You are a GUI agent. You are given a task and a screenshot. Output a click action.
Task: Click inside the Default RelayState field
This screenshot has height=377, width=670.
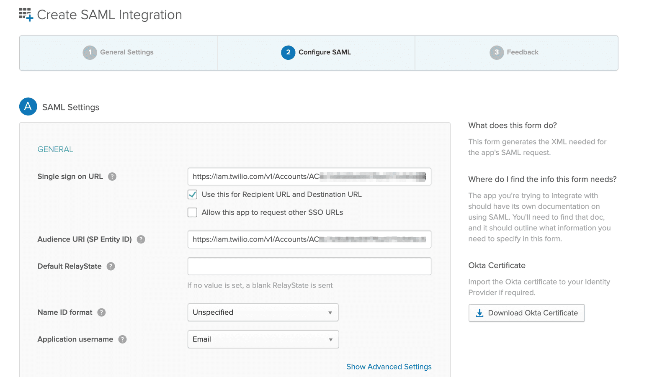tap(309, 266)
